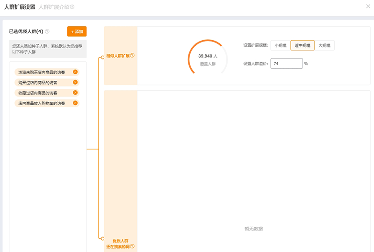
Task: Click the 浏览未购买店内商品的访客 tag label
Action: click(42, 72)
